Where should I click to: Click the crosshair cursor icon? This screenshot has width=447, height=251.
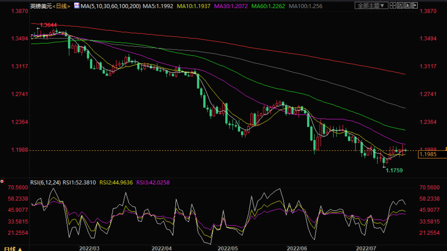(x=393, y=6)
